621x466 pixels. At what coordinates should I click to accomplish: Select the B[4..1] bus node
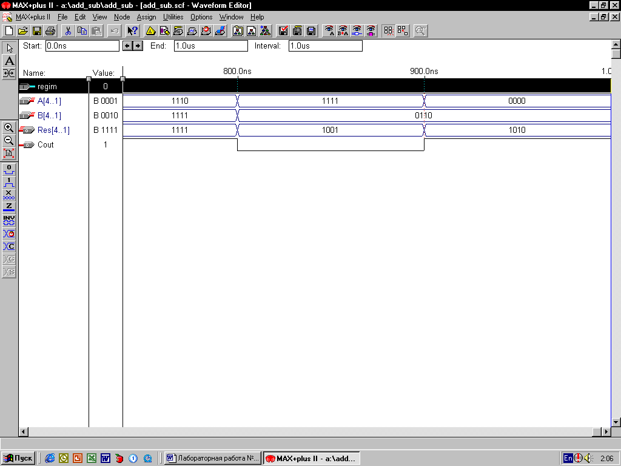click(49, 116)
